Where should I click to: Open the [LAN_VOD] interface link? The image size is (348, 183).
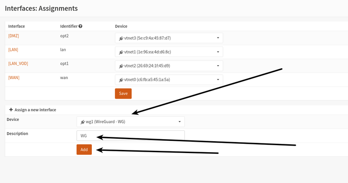(18, 63)
